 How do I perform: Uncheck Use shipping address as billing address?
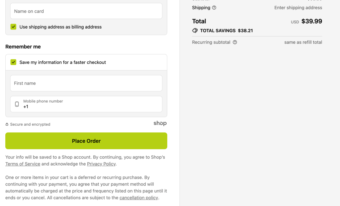pyautogui.click(x=13, y=27)
